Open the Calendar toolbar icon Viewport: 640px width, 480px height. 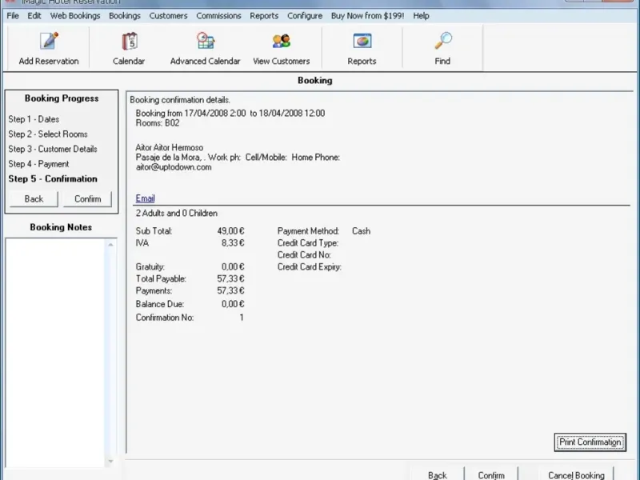(130, 42)
